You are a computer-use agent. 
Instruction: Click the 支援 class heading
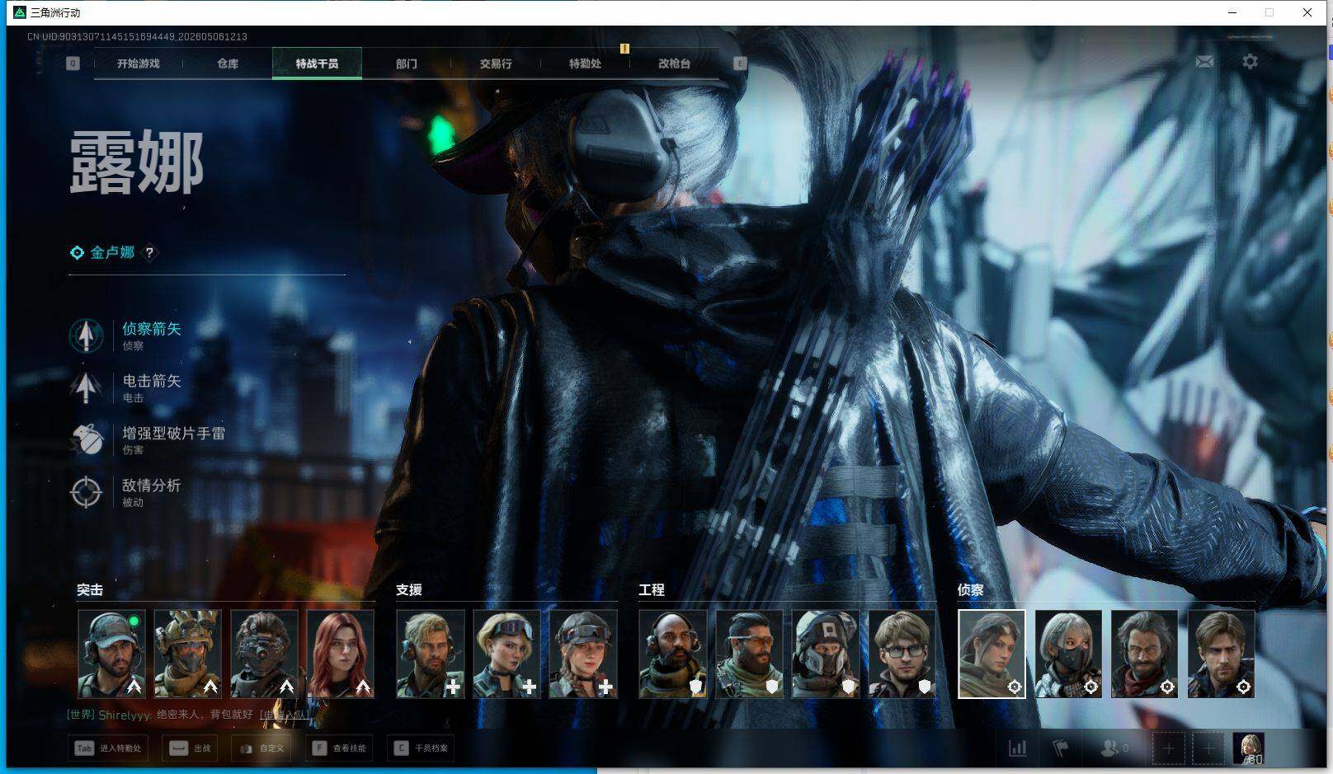[x=409, y=590]
